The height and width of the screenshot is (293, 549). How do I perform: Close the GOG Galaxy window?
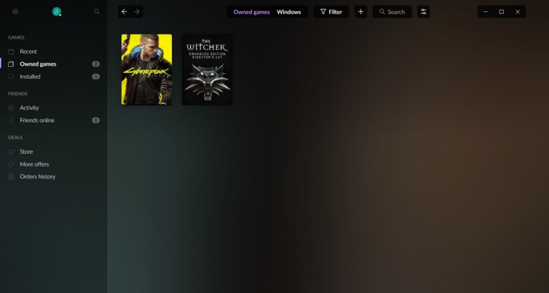point(517,11)
